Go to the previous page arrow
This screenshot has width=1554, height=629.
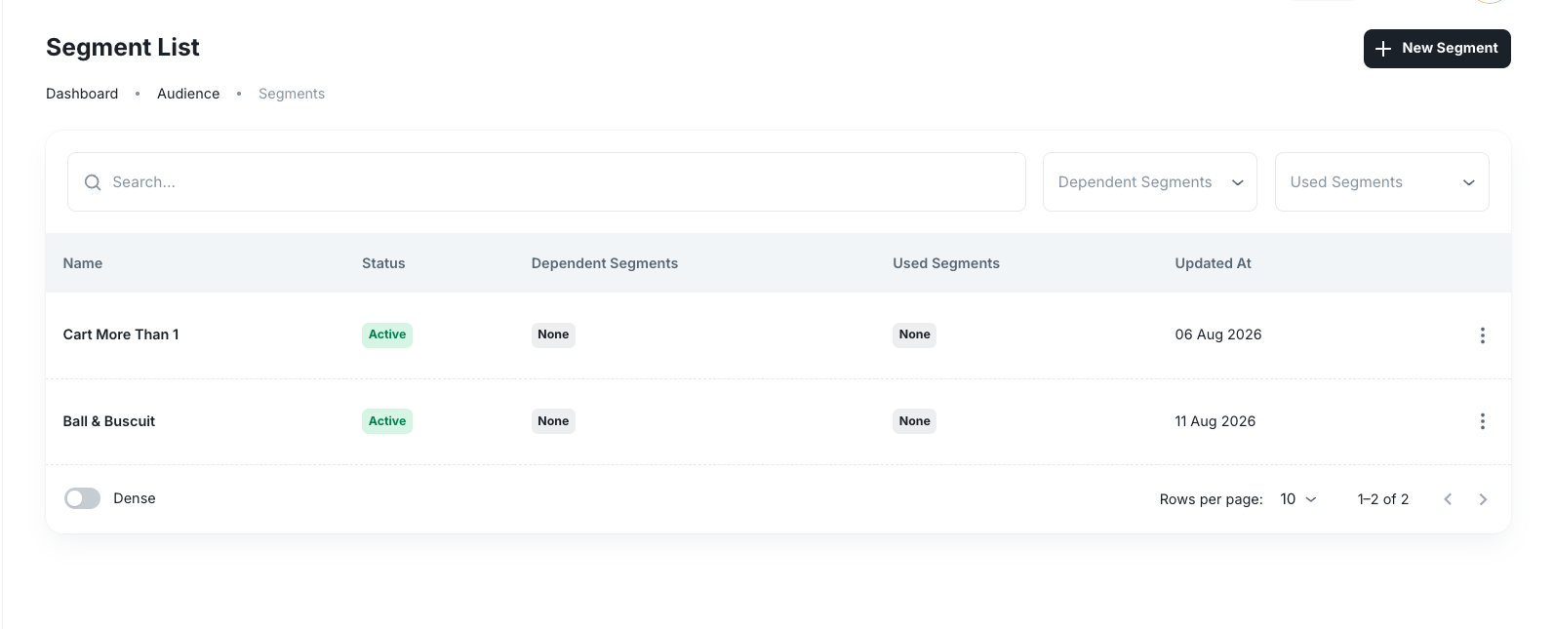[1448, 499]
